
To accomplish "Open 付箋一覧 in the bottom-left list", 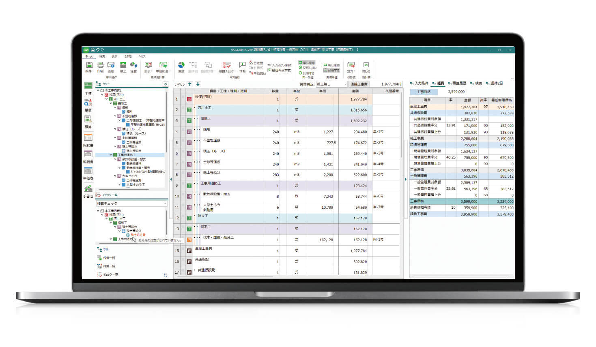I will click(x=106, y=266).
